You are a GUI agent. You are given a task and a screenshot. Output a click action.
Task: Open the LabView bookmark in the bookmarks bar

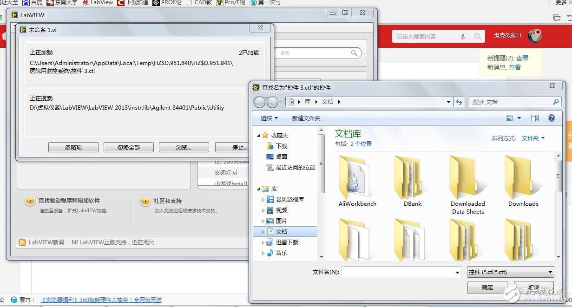pos(98,3)
